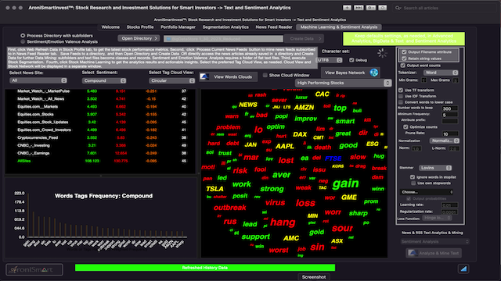Select Sentiment/Emotion Valence Analysis option
The image size is (501, 281).
point(23,41)
